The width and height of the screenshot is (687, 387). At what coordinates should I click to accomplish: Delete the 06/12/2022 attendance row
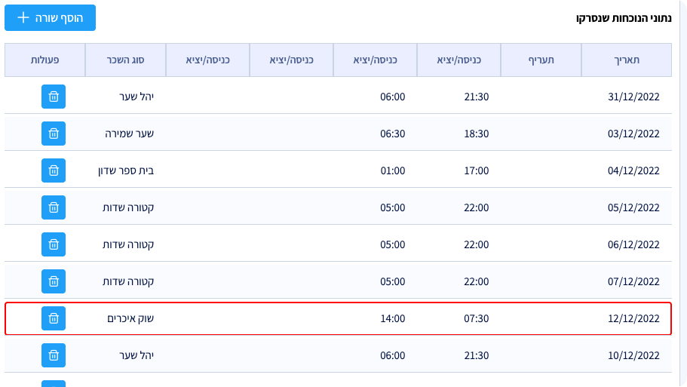tap(54, 244)
